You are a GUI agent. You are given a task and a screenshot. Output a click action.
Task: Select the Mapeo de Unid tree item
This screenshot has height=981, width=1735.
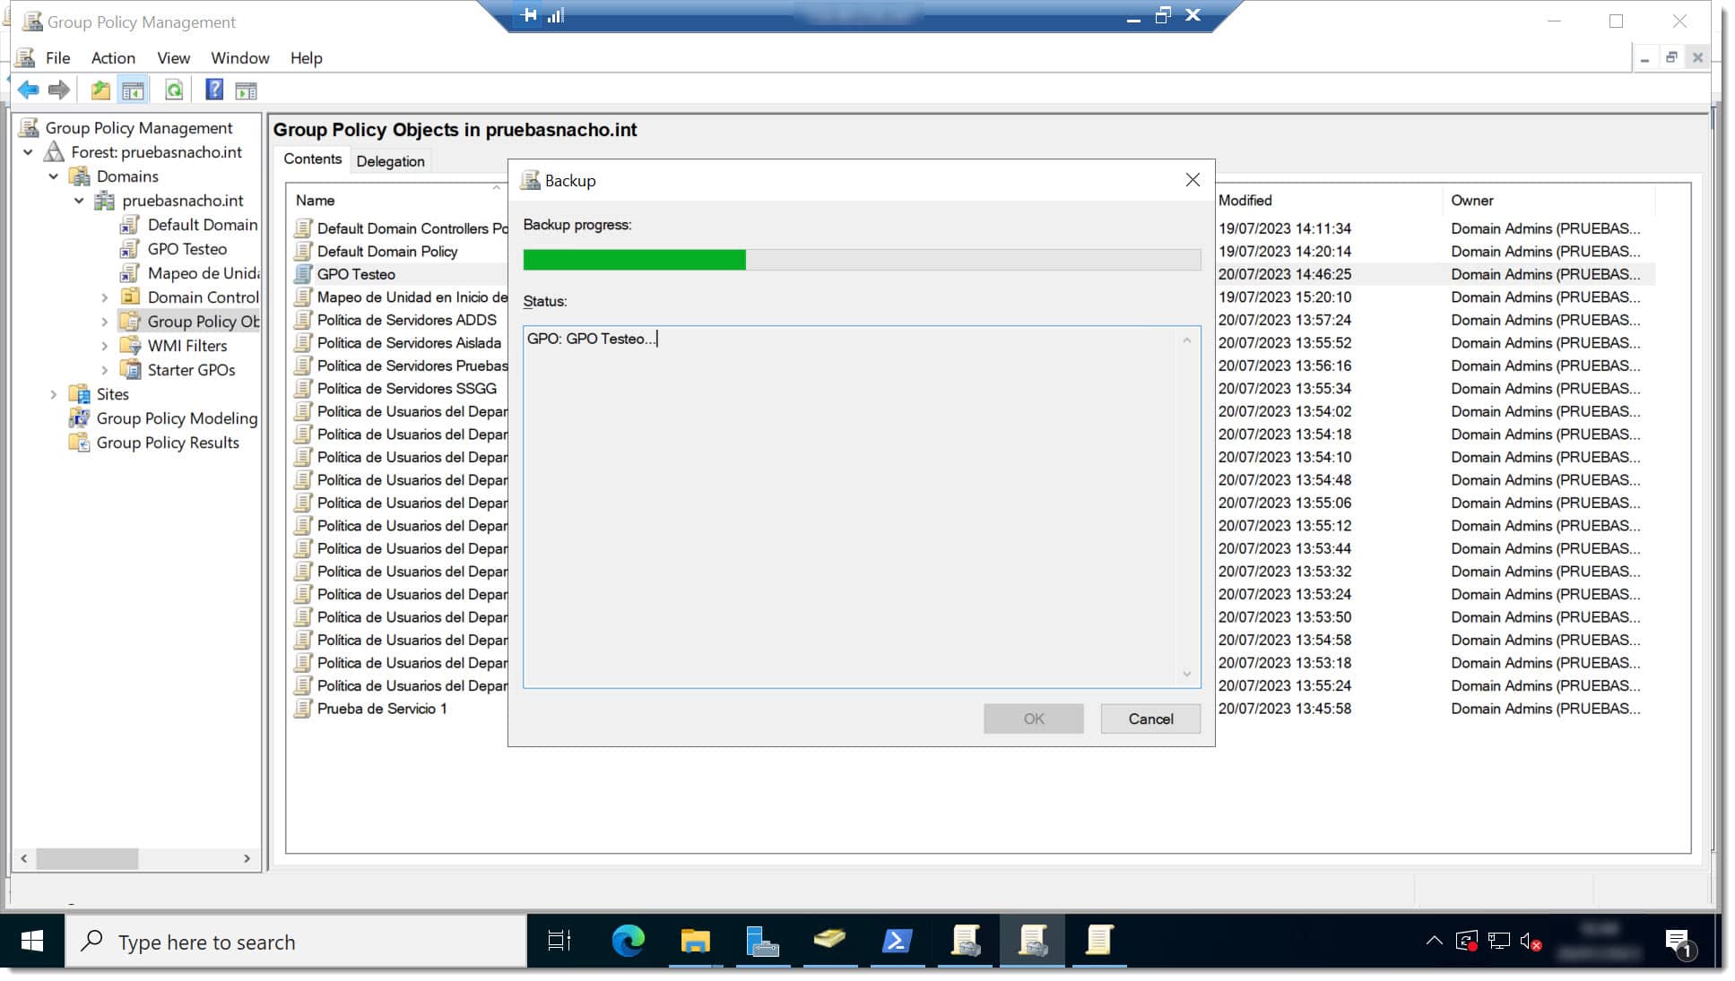pos(204,273)
